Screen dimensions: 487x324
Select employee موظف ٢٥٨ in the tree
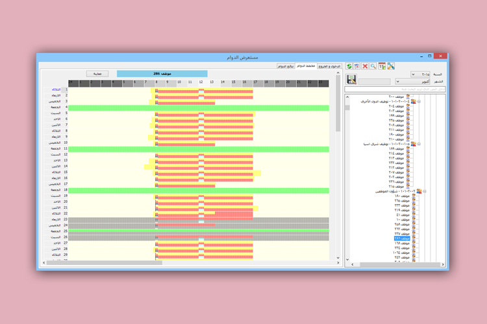[402, 224]
